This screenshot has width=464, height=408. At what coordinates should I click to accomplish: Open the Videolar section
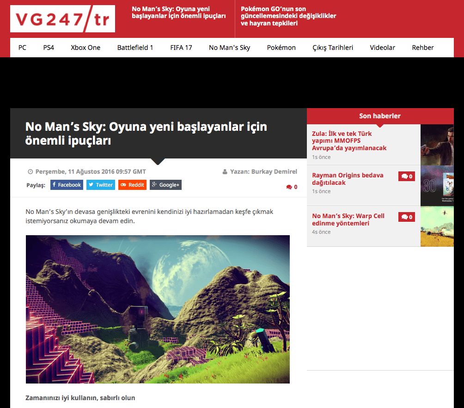pyautogui.click(x=382, y=47)
